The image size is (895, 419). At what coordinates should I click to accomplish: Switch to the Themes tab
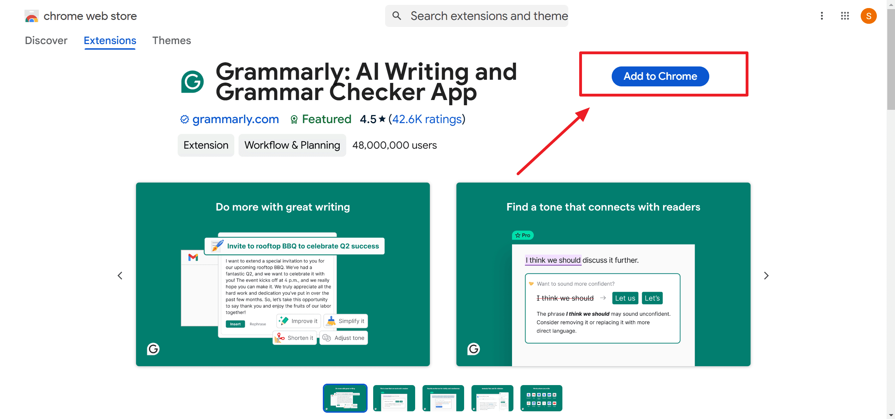click(172, 41)
